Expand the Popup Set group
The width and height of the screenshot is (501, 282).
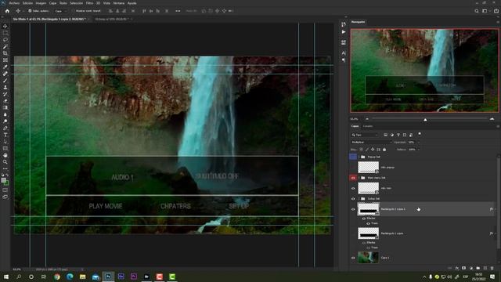coord(359,157)
